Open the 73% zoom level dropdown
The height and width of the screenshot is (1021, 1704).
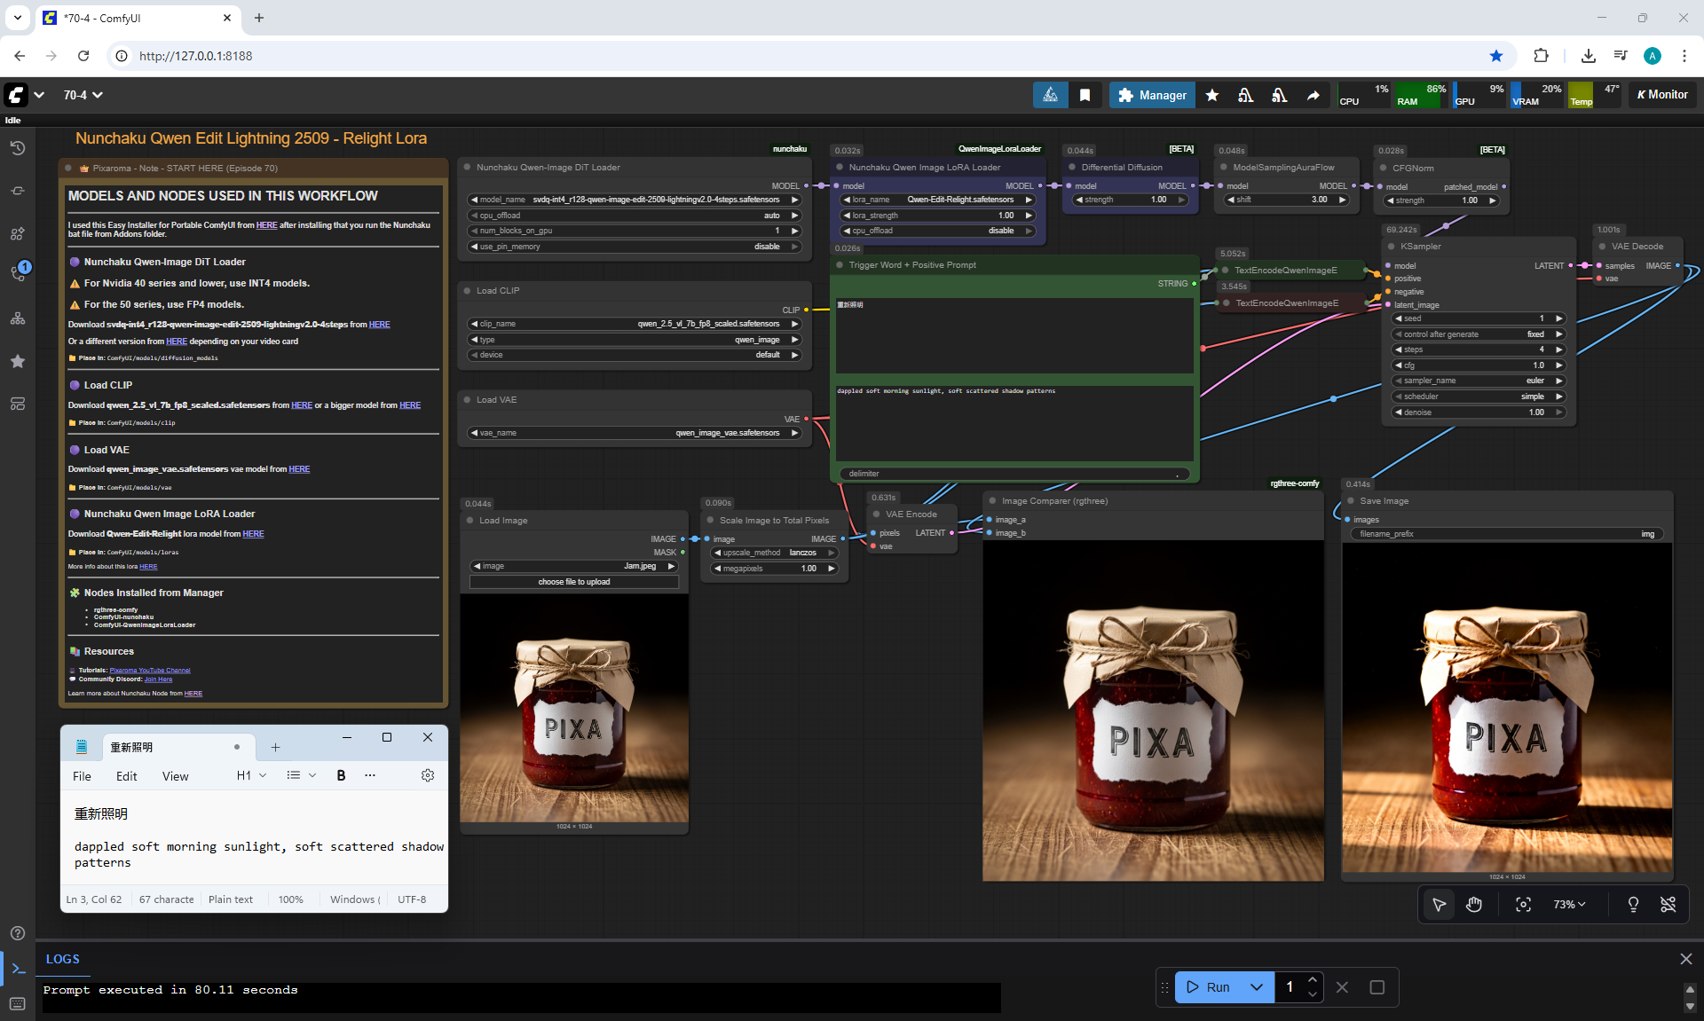[x=1569, y=904]
